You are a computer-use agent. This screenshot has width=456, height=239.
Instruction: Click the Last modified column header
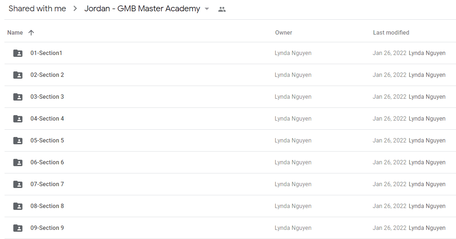391,32
